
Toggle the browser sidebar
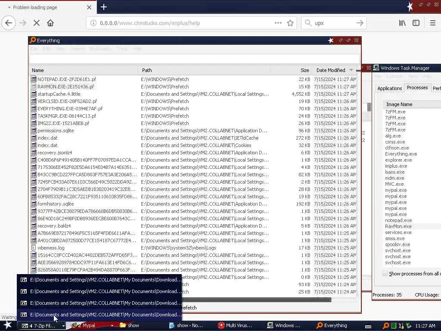point(416,23)
